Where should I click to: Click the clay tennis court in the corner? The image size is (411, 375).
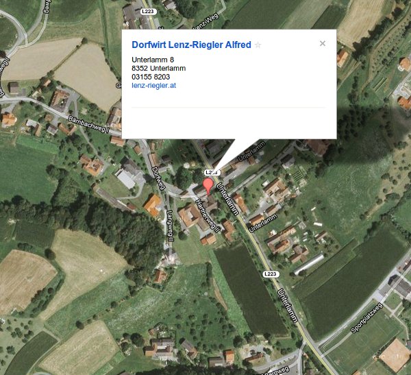coord(395,355)
